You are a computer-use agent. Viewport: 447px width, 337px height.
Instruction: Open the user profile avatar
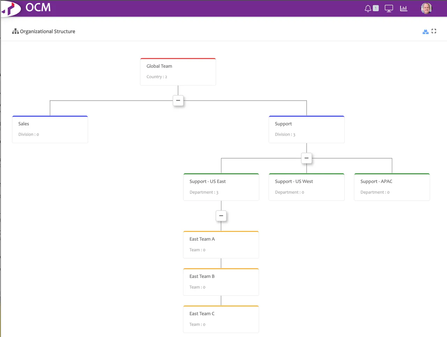(x=426, y=8)
